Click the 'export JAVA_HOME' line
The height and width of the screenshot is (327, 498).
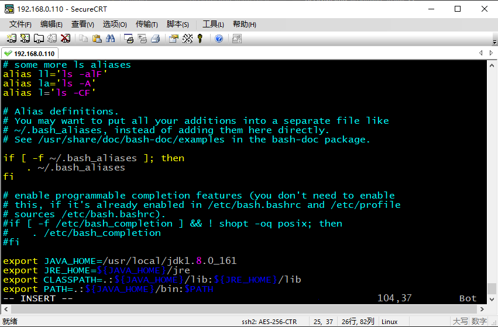tap(120, 261)
